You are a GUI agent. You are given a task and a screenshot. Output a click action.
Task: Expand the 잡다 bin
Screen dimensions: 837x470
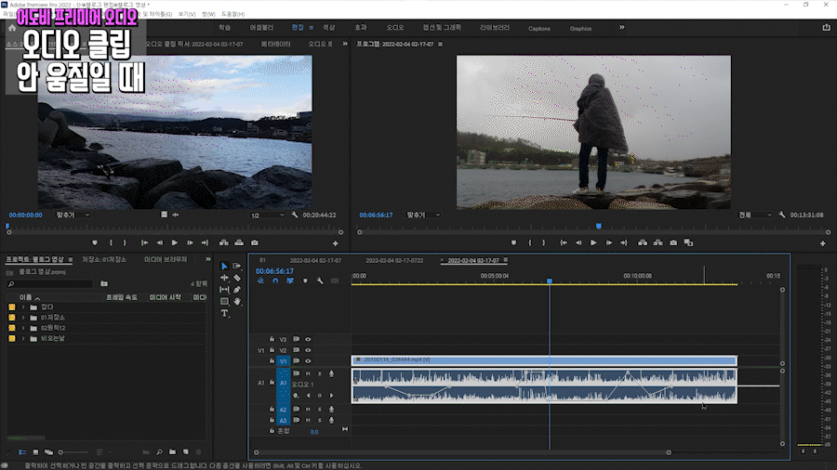point(23,307)
